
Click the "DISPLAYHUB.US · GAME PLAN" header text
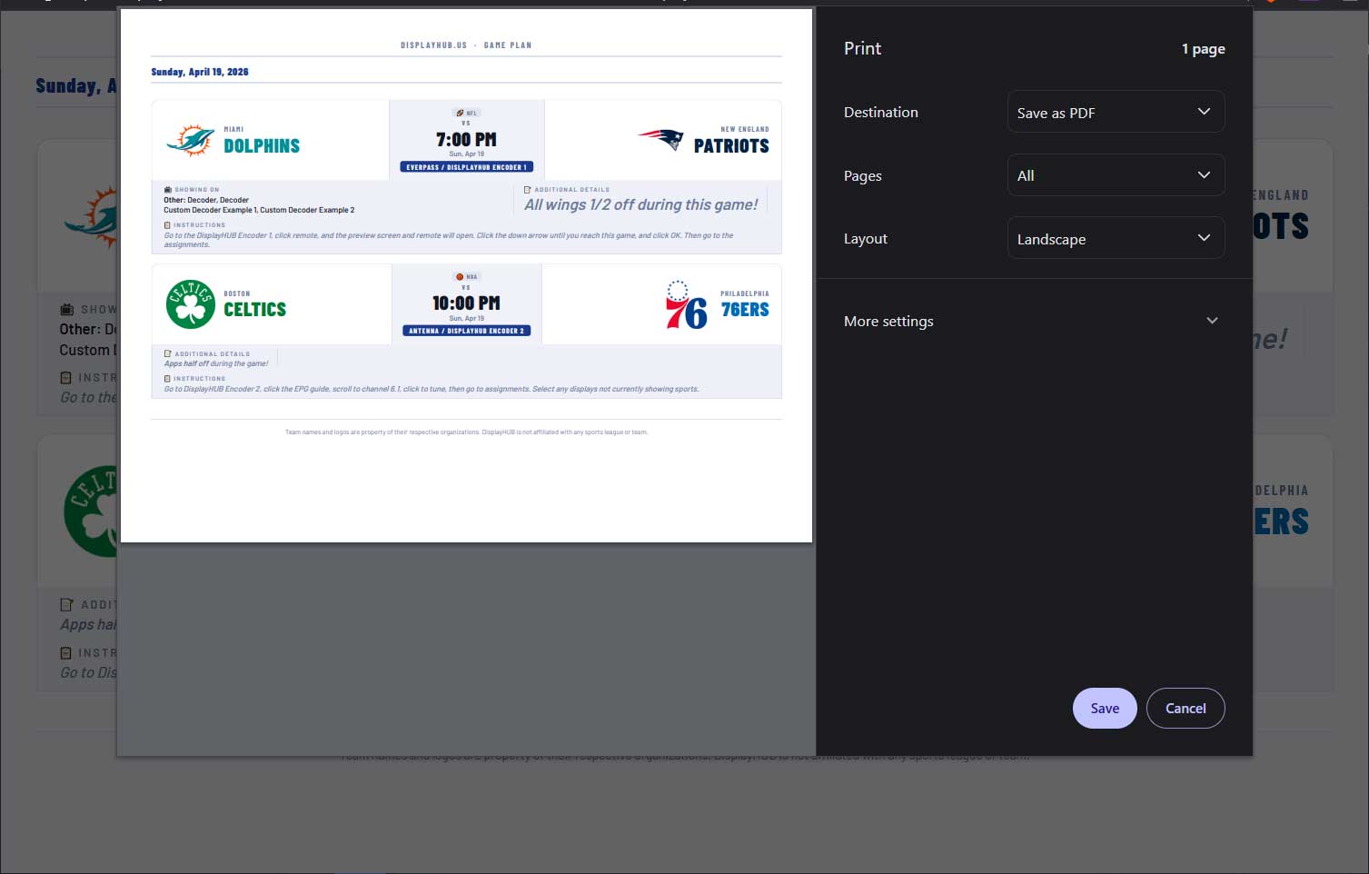[x=466, y=45]
